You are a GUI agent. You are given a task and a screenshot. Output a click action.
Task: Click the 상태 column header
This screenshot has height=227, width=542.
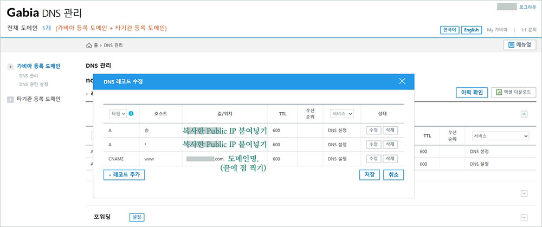coord(382,114)
